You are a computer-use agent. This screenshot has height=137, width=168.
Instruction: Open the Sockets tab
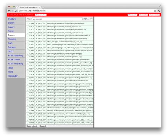pyautogui.click(x=16, y=47)
